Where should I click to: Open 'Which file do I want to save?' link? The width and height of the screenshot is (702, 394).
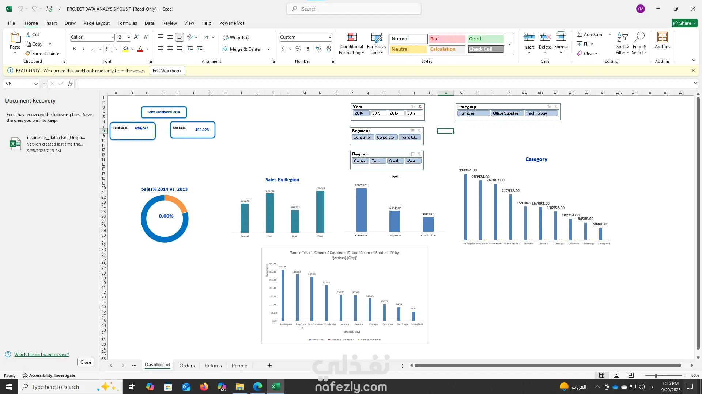[41, 355]
